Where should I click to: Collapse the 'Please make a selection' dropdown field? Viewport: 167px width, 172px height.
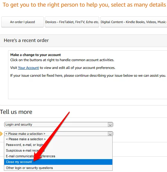coord(59,134)
